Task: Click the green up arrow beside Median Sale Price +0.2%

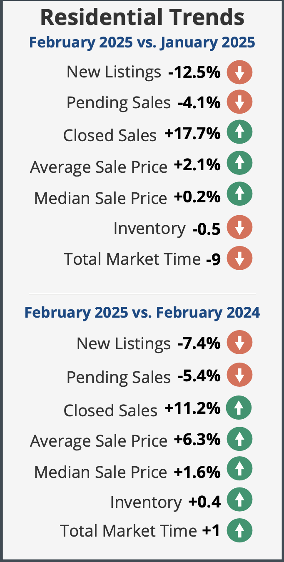Action: pos(239,195)
